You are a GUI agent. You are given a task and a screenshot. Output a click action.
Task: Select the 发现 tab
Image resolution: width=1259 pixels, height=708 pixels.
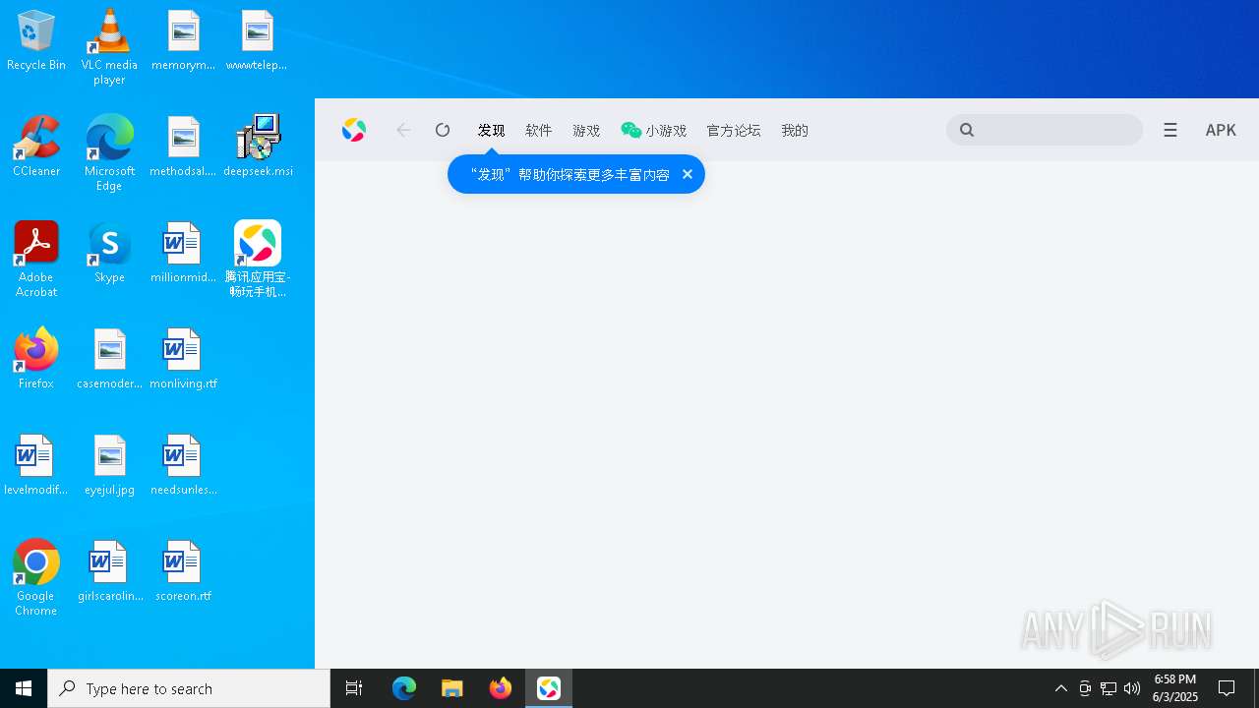point(491,130)
